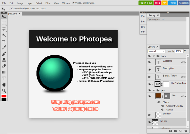Viewport: 190px width, 134px height.
Task: Collapse the texts folder triangle
Action: [x=154, y=56]
